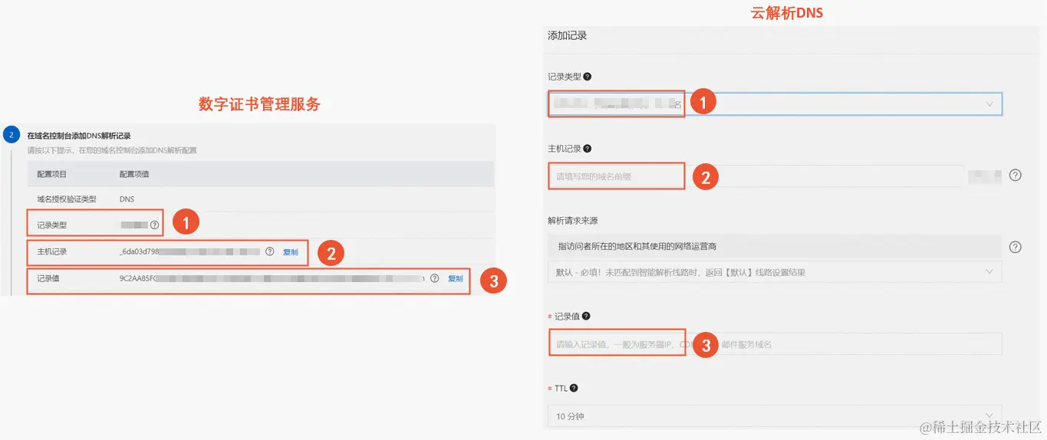Viewport: 1047px width, 440px height.
Task: Click the 请按以下提示 instruction text
Action: (x=112, y=151)
